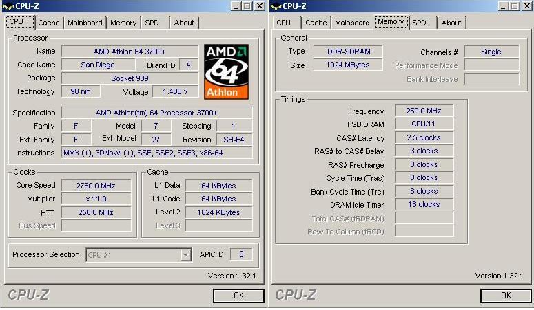Viewport: 534px width, 310px height.
Task: Click the empty Performance Mode field
Action: 491,65
